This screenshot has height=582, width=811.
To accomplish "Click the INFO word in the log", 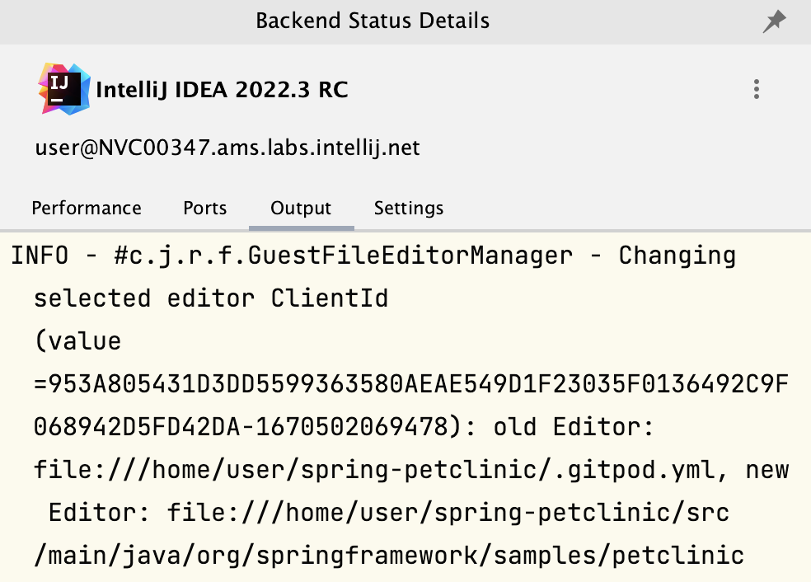I will coord(40,256).
